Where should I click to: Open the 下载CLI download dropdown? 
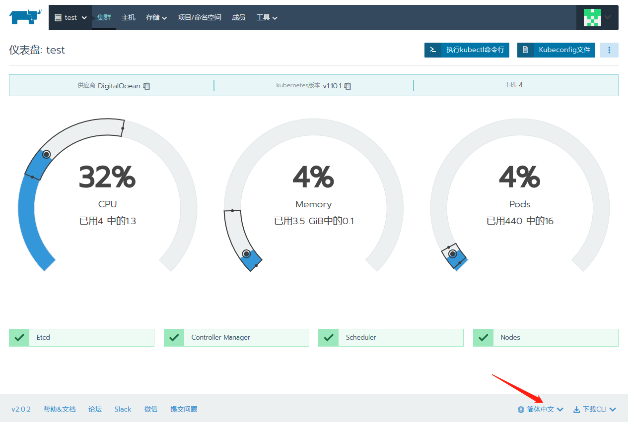[594, 409]
